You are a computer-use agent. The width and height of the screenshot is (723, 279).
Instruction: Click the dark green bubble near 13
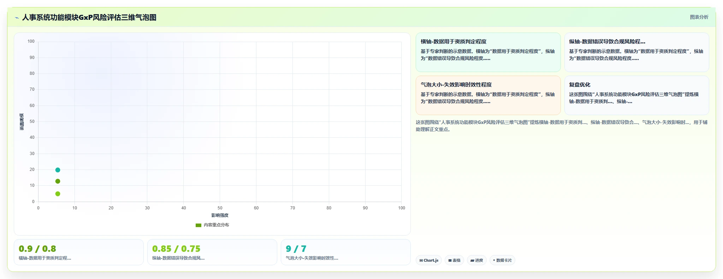(x=58, y=181)
